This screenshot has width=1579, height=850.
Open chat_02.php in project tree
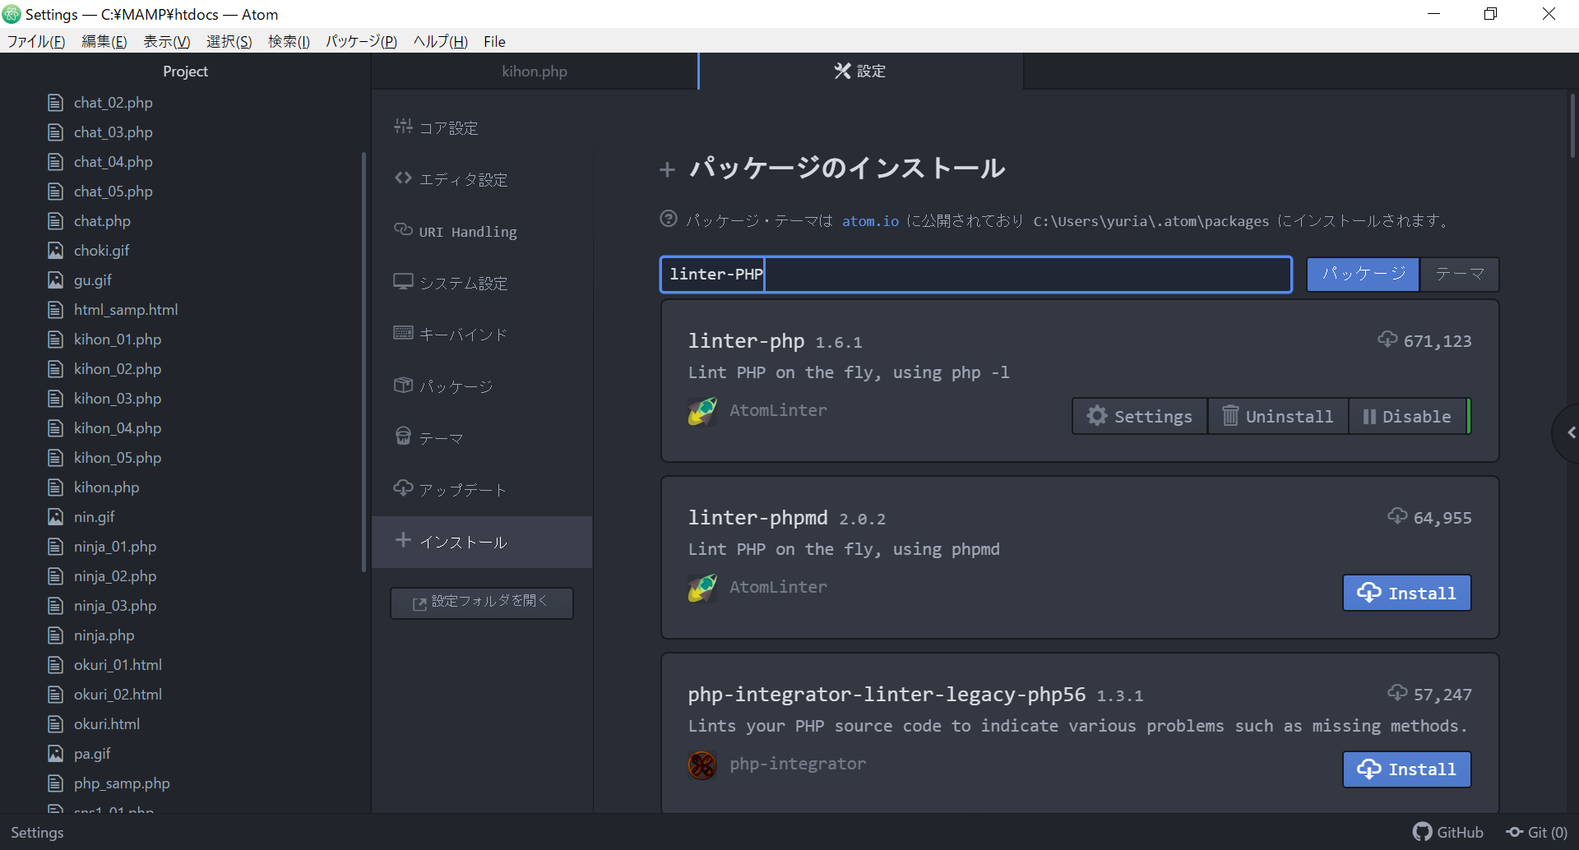pyautogui.click(x=113, y=103)
